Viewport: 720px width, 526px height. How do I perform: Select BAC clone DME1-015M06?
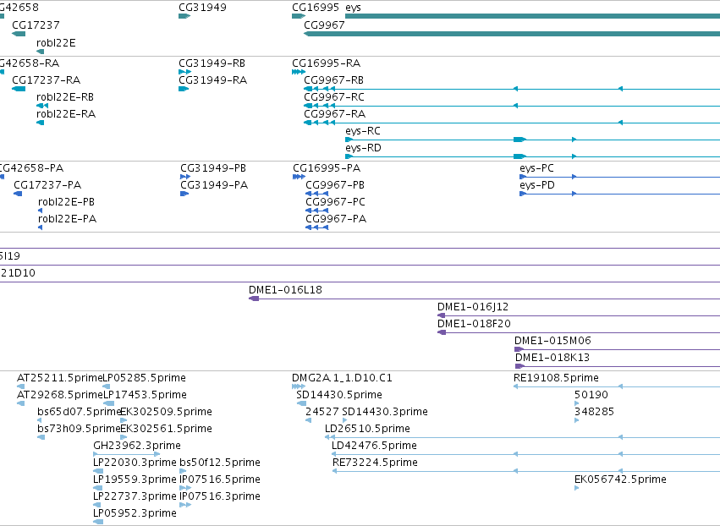pyautogui.click(x=552, y=341)
